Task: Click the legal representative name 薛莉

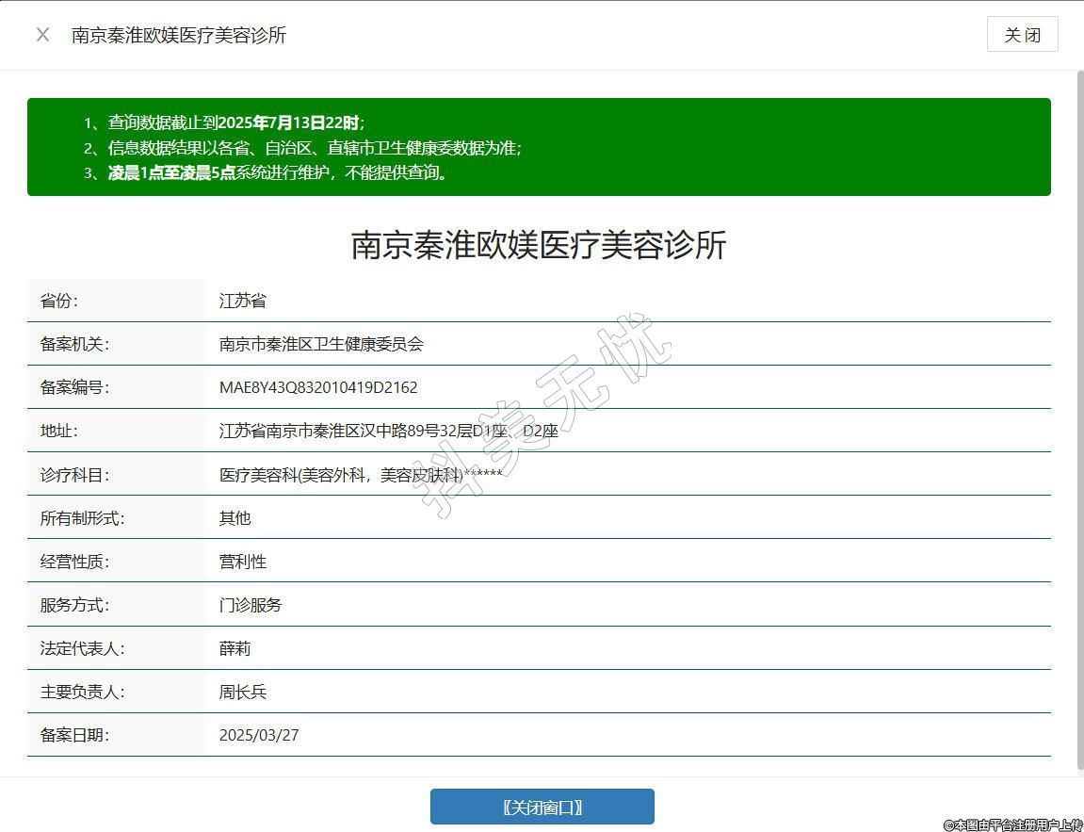Action: coord(235,648)
